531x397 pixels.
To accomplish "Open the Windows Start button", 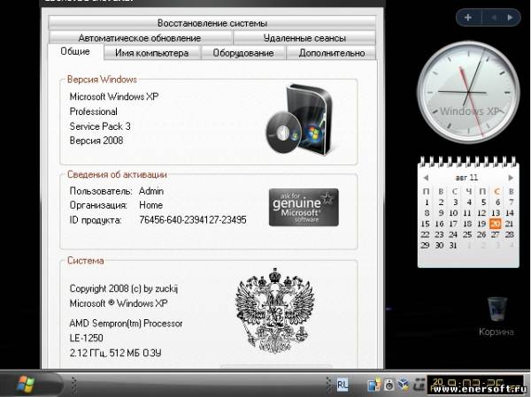I will [26, 385].
